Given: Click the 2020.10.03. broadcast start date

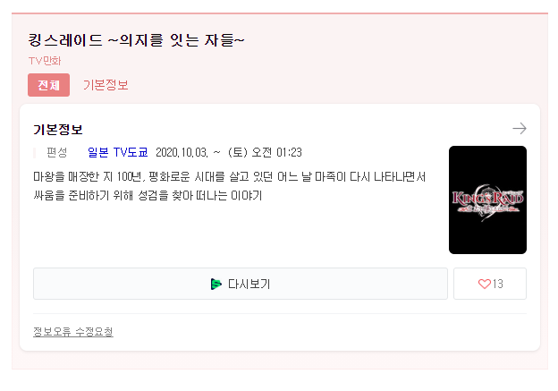Looking at the screenshot, I should coord(182,152).
